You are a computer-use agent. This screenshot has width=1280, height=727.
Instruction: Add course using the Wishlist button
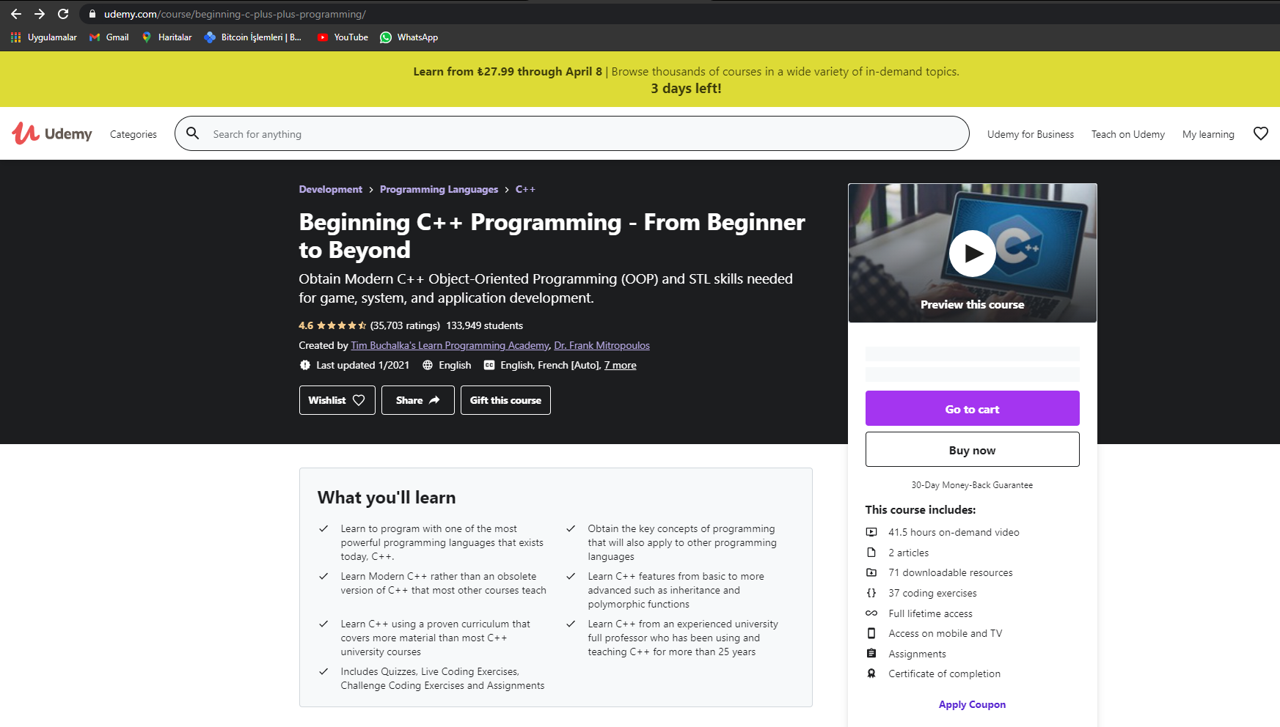pos(337,400)
